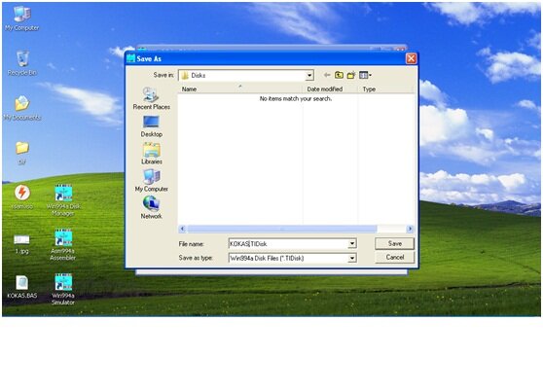Expand the File name dropdown arrow
The image size is (543, 392).
tap(352, 244)
